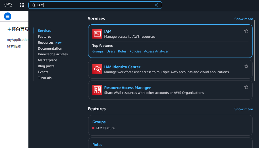
Task: Click 'Manage access to AWS resources' description
Action: pyautogui.click(x=130, y=37)
